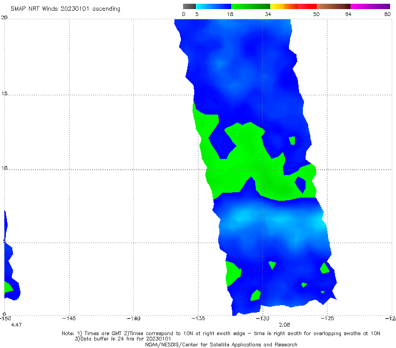Click the blue 5-18 segment of the color bar
The width and height of the screenshot is (396, 348).
[x=214, y=6]
